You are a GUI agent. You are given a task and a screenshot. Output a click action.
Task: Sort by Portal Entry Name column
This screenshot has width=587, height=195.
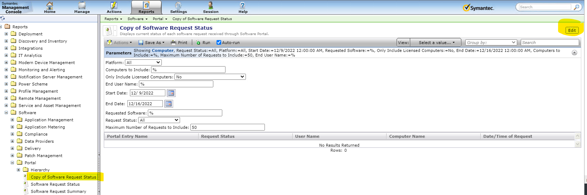pos(151,136)
